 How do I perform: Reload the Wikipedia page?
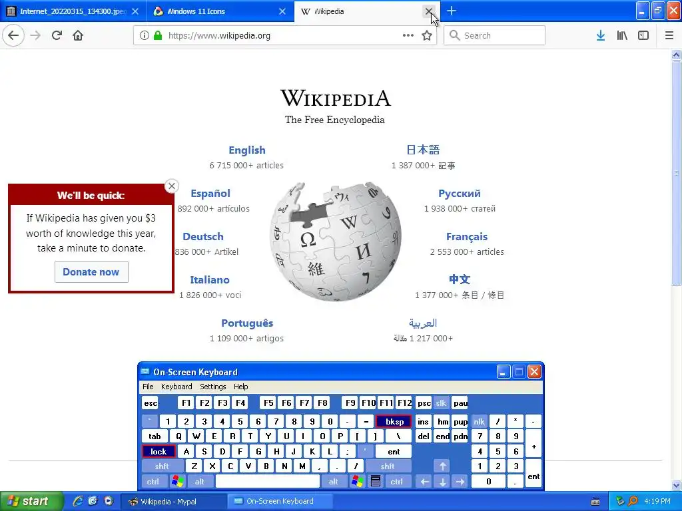coord(57,35)
